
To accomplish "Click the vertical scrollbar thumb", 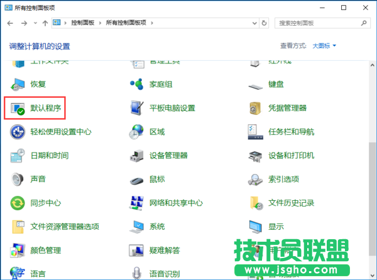I will click(x=373, y=199).
